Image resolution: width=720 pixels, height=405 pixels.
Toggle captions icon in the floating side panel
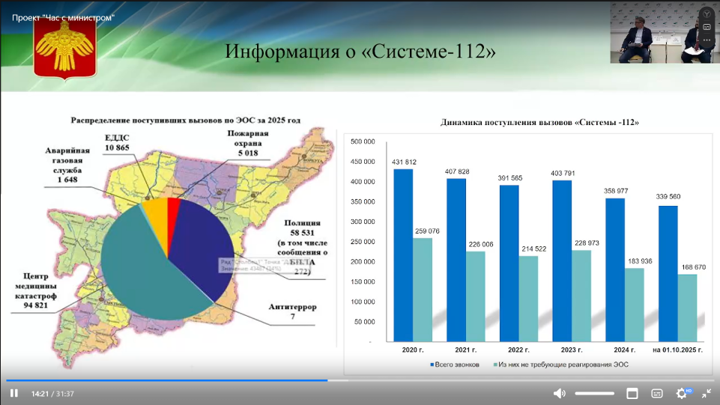click(x=707, y=26)
